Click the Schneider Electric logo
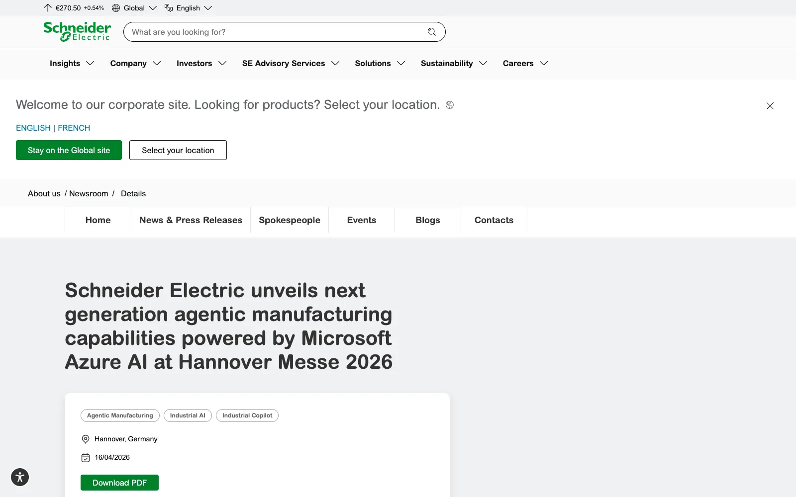Screen dimensions: 796x497 tap(77, 31)
